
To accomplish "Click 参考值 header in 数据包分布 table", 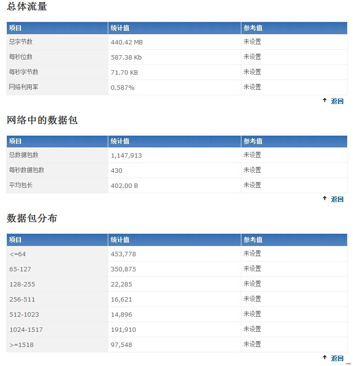I will [x=253, y=240].
